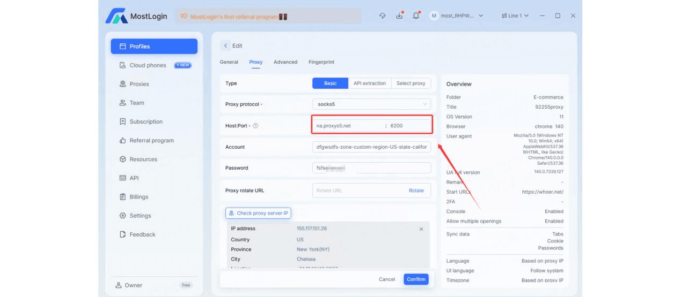
Task: Click the refresh icon in the top bar
Action: (x=382, y=16)
